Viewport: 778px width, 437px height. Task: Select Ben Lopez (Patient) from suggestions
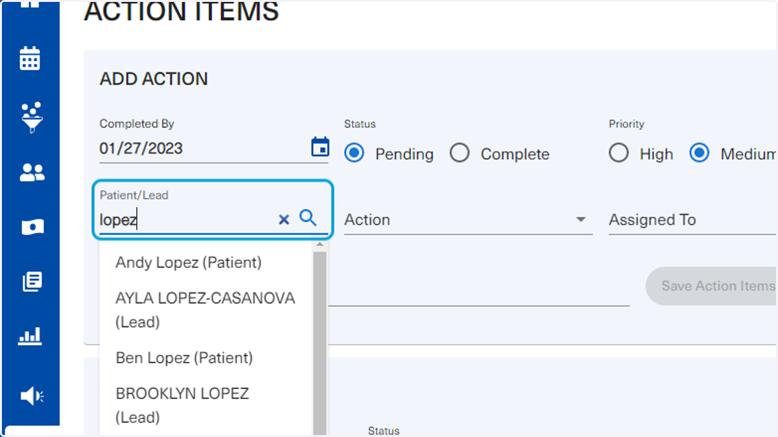coord(206,358)
